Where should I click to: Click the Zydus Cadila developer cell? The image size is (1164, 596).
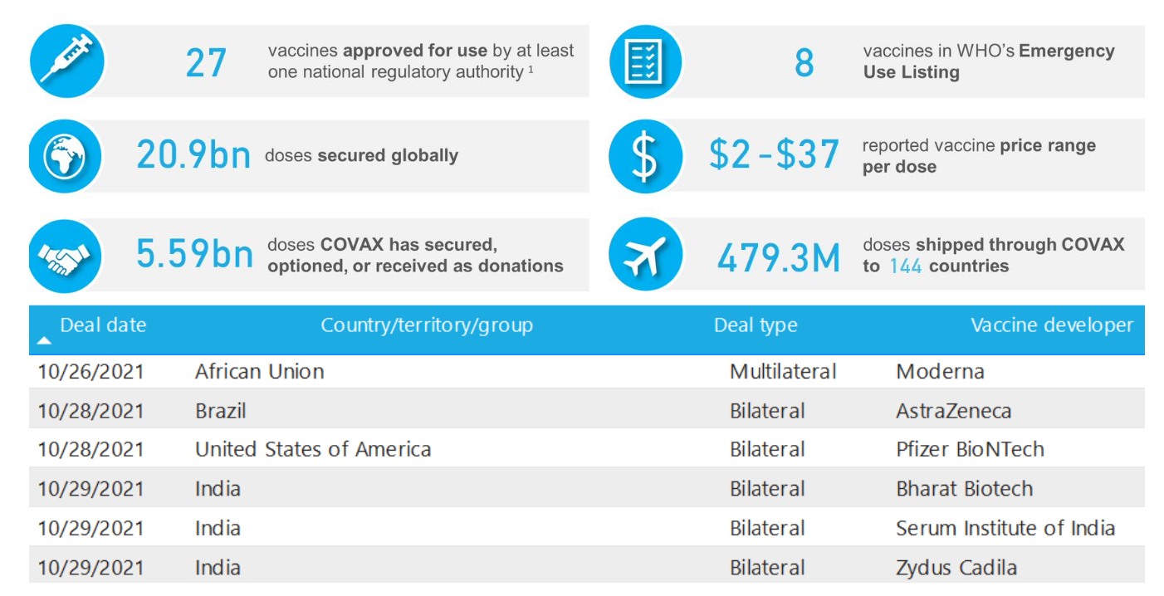click(956, 568)
